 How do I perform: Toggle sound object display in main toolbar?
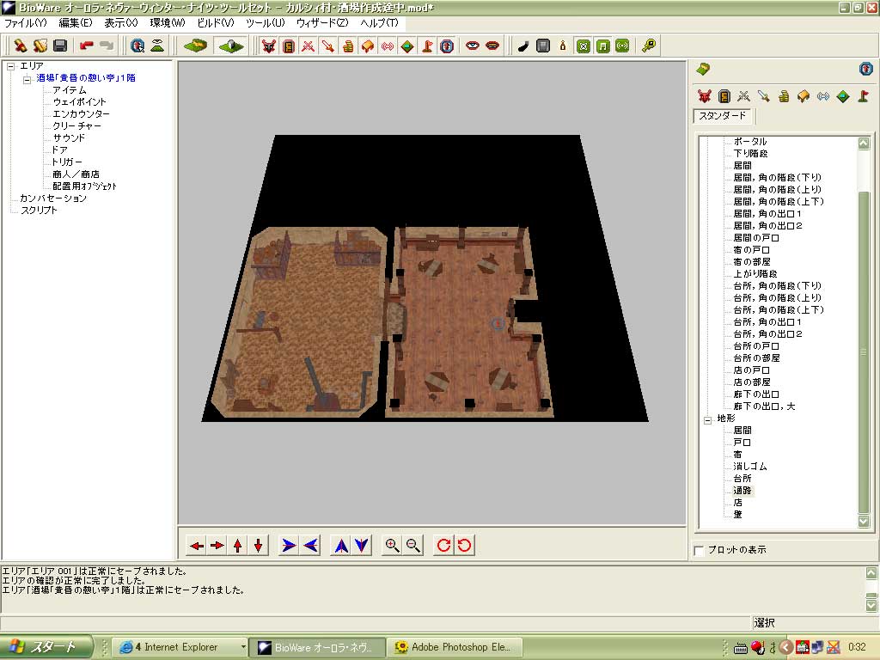coord(388,46)
